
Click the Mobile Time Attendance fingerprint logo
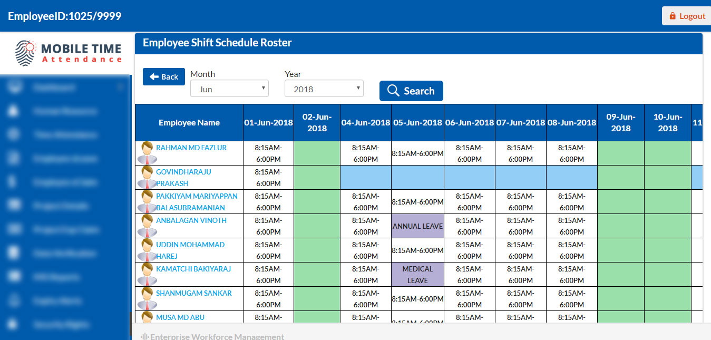pyautogui.click(x=27, y=53)
